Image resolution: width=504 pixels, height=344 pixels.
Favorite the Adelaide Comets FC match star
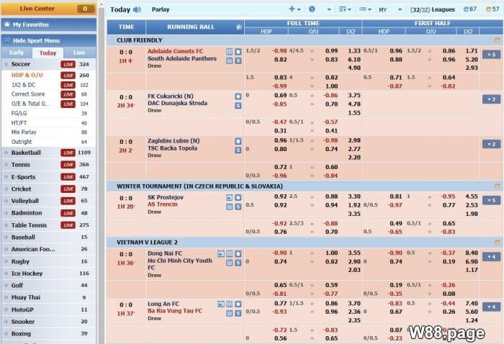pos(238,52)
